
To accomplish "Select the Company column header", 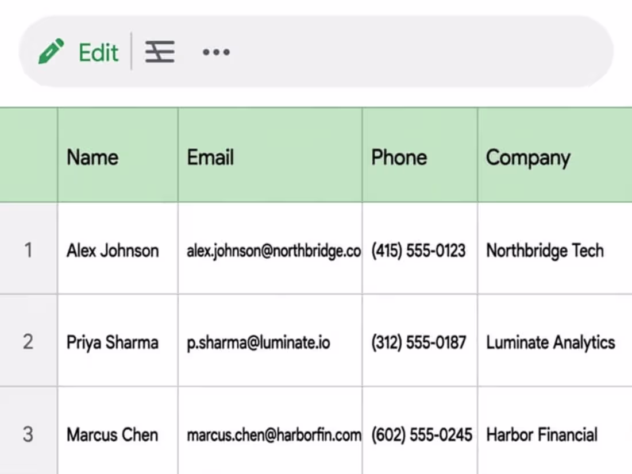I will point(555,155).
